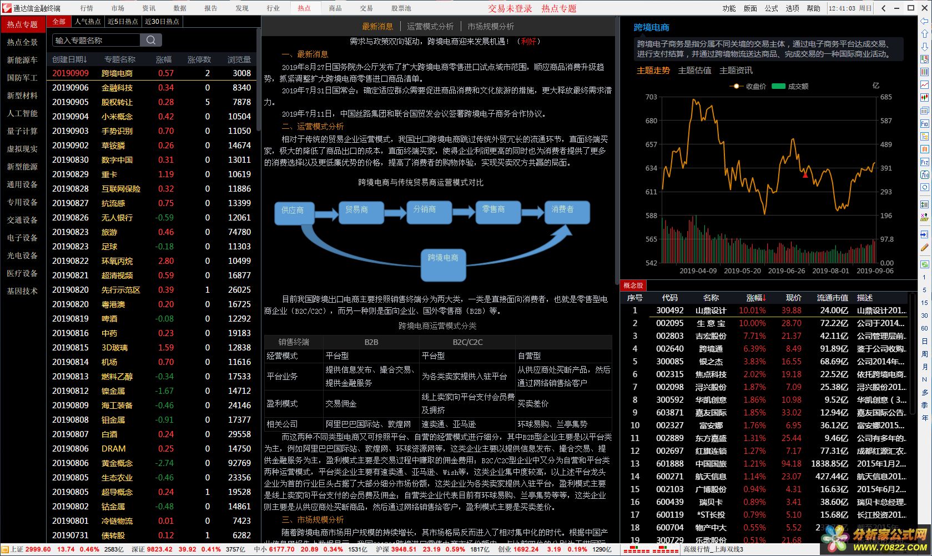
Task: Sort list by 创建日期 column header
Action: pyautogui.click(x=70, y=59)
